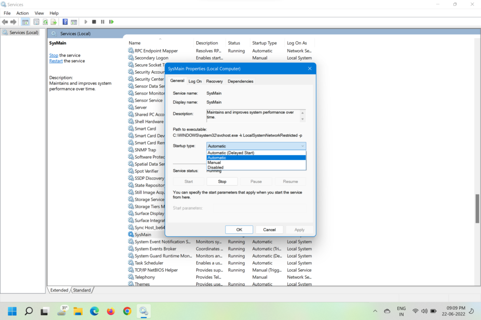Viewport: 481px width, 320px height.
Task: Open Google Chrome from the taskbar
Action: [x=127, y=311]
